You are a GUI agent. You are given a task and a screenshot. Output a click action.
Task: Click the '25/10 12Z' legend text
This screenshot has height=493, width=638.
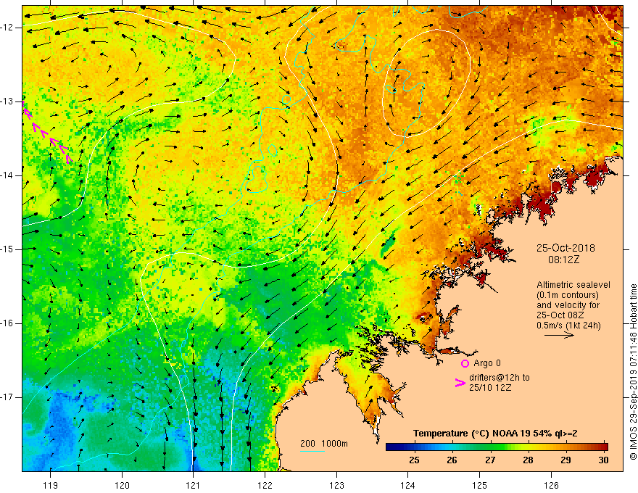point(490,388)
